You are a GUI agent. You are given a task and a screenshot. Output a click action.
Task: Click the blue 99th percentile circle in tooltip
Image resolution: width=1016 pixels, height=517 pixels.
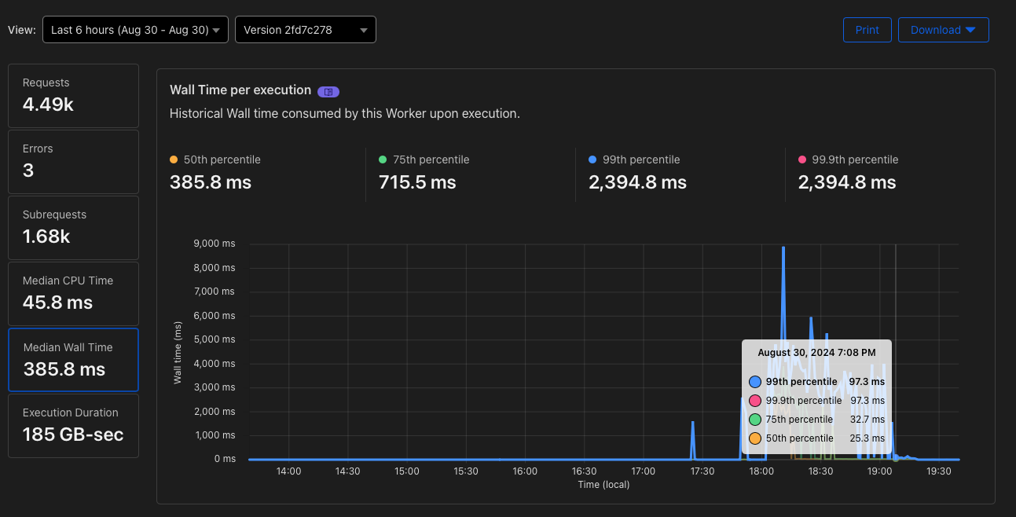coord(755,382)
